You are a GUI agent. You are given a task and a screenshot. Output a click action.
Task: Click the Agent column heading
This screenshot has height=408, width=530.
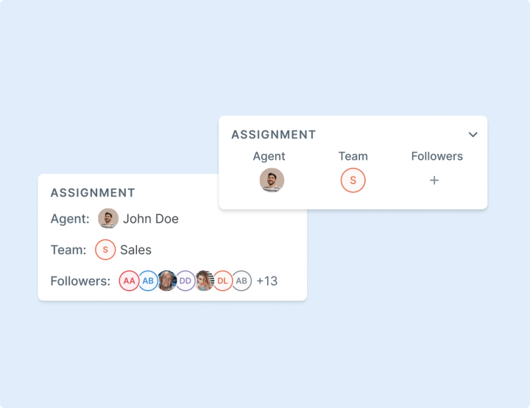[269, 157]
